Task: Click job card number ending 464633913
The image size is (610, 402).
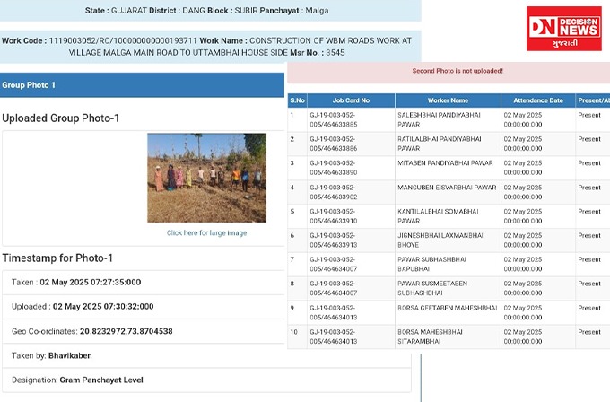Action: tap(334, 240)
